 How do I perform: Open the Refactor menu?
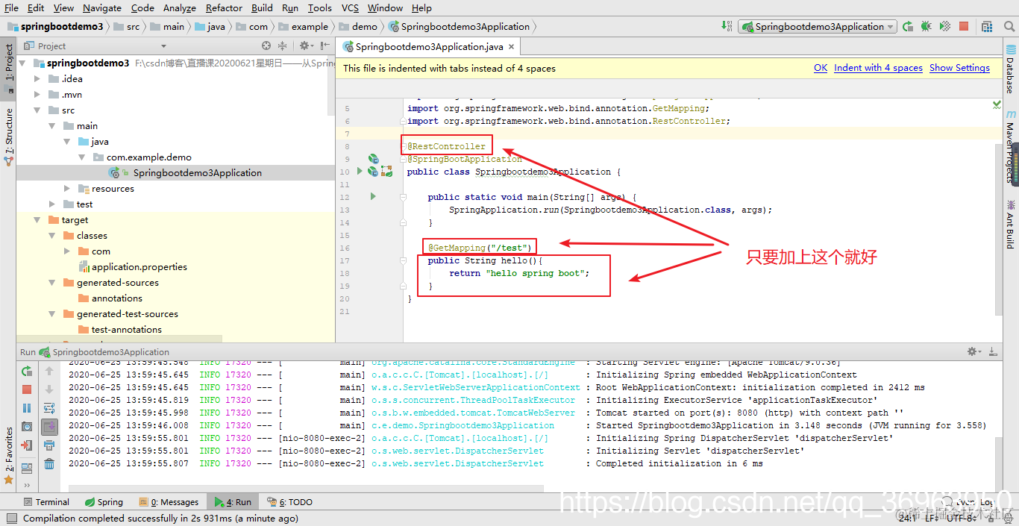(224, 8)
